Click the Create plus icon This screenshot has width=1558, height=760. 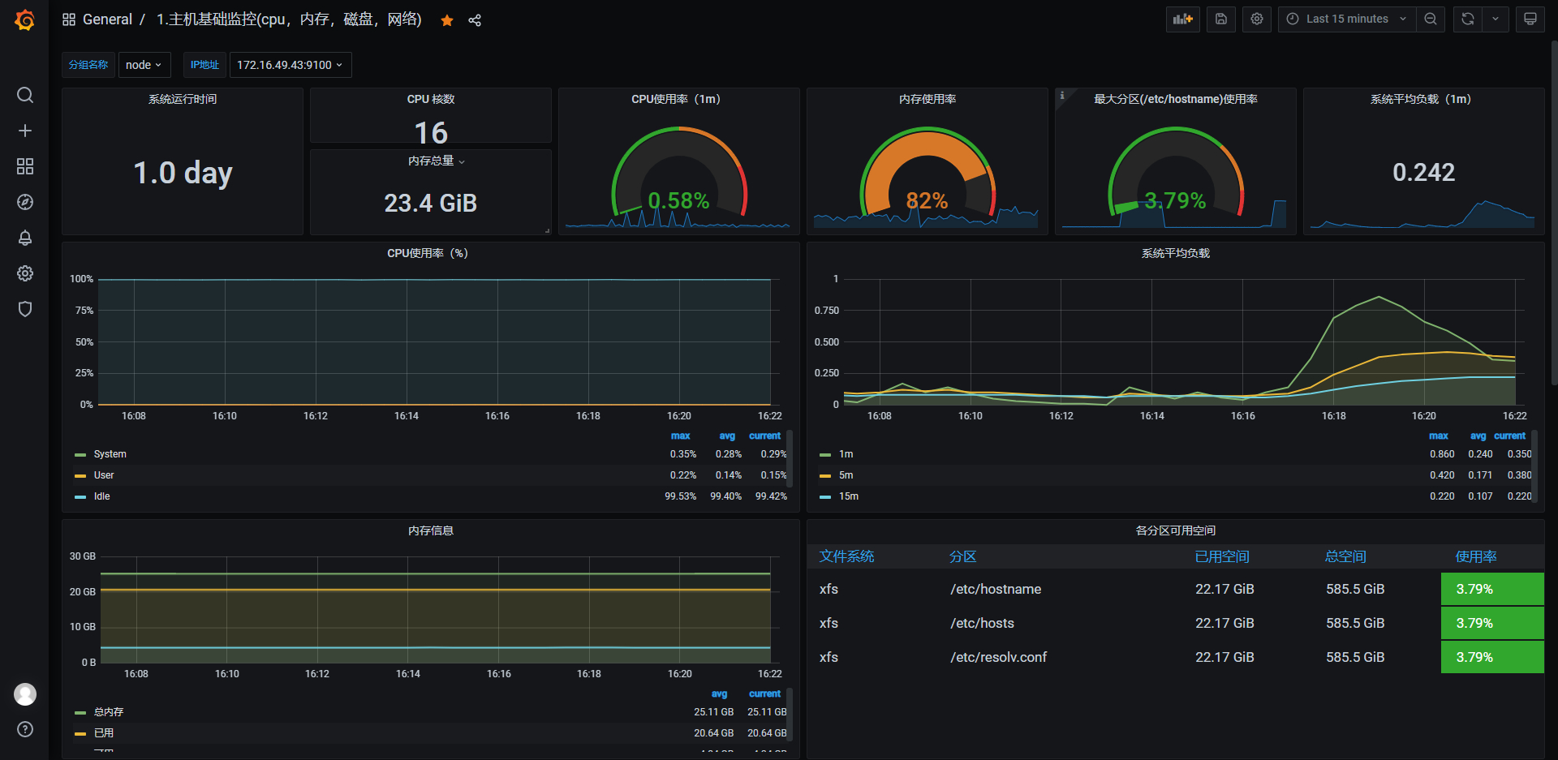(25, 131)
